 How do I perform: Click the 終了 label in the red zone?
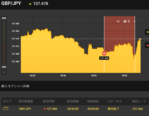[127, 21]
